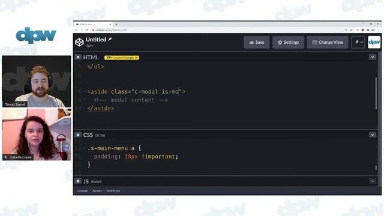Image resolution: width=384 pixels, height=216 pixels.
Task: Select the CodePen browser tab
Action: pyautogui.click(x=93, y=24)
